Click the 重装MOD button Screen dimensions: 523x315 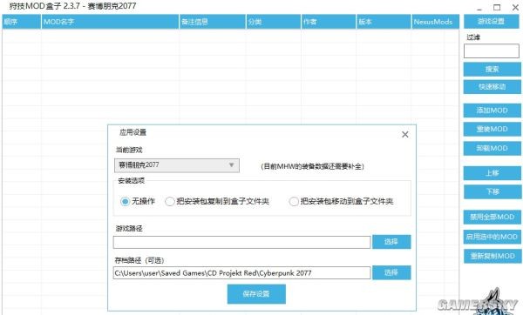[492, 129]
